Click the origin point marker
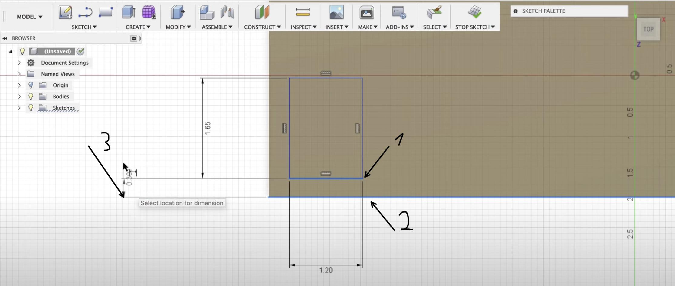The width and height of the screenshot is (675, 286). click(x=635, y=75)
